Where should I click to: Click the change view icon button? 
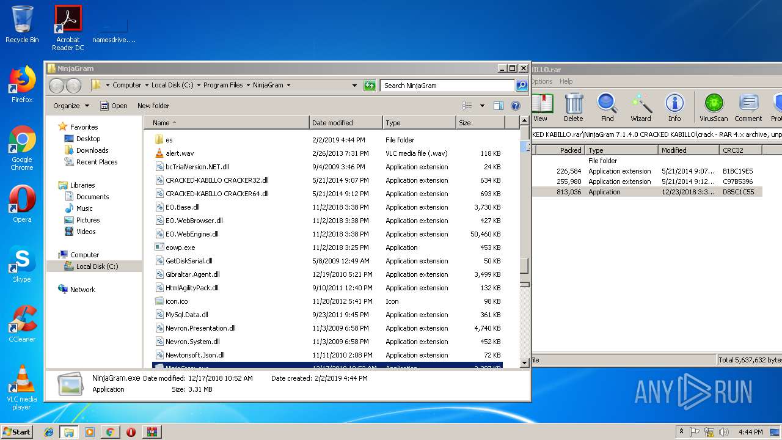point(467,106)
